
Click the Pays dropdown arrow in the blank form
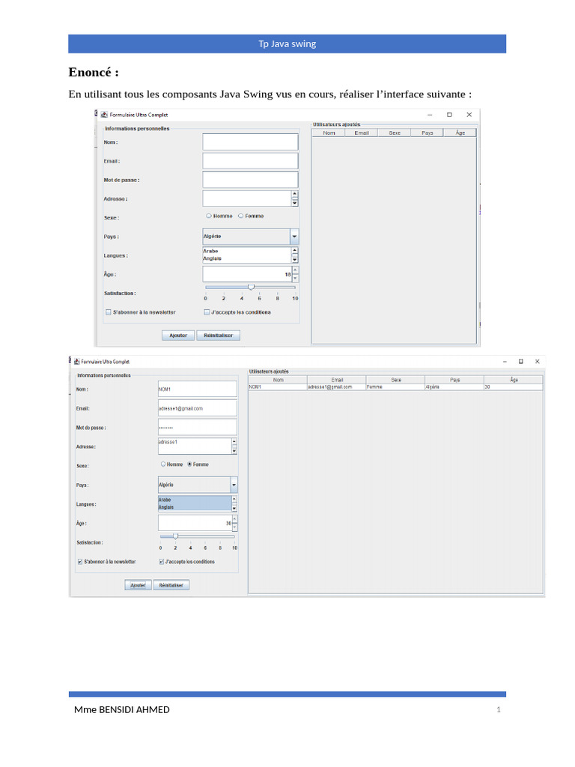pyautogui.click(x=294, y=236)
